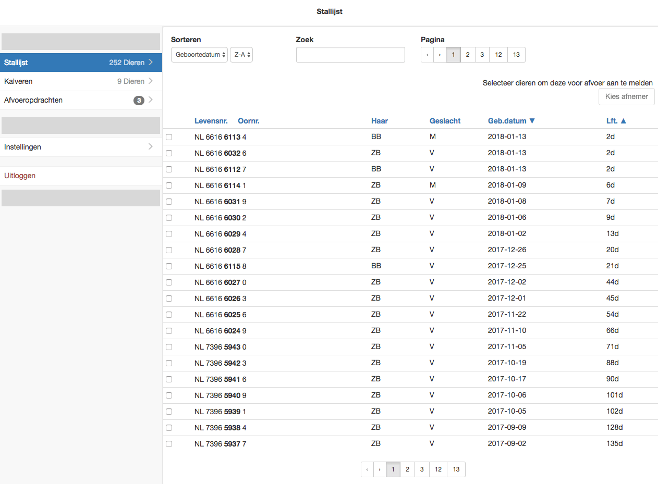Open the Geboortedatum sort dropdown
Image resolution: width=658 pixels, height=484 pixels.
tap(199, 55)
